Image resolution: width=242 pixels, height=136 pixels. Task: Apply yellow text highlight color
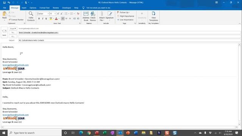(51, 19)
